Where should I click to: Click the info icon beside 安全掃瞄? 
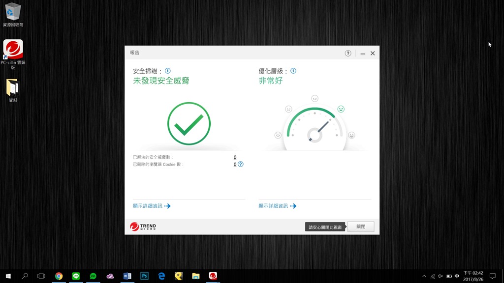168,71
